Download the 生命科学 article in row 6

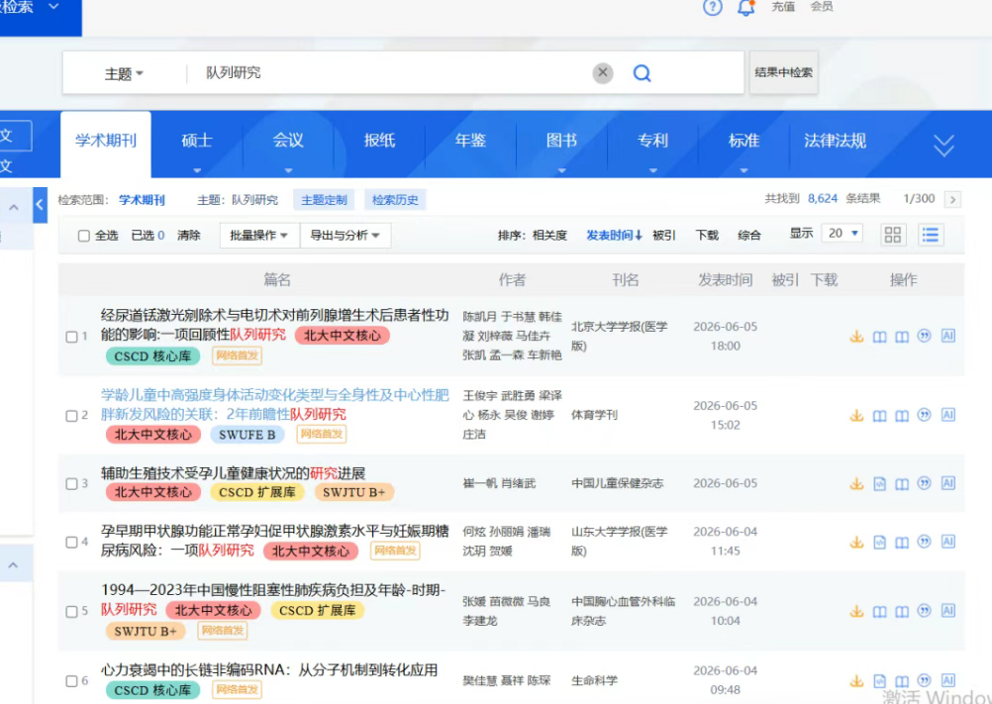(x=856, y=680)
